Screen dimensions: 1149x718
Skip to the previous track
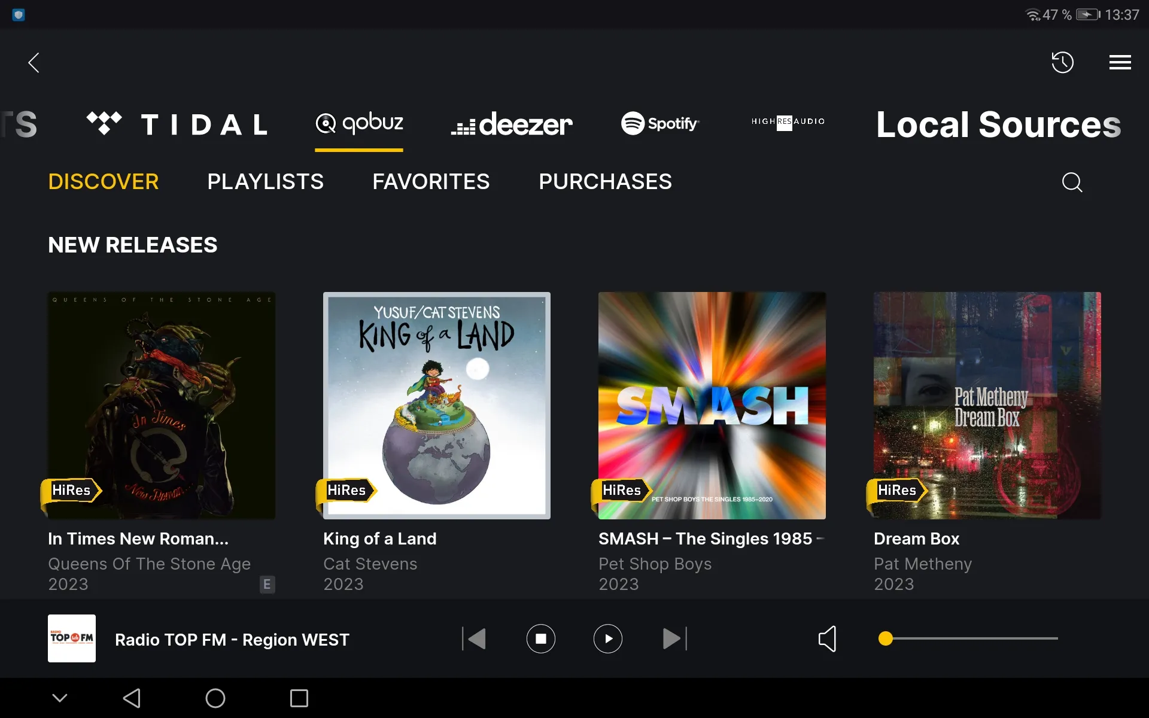pyautogui.click(x=474, y=638)
